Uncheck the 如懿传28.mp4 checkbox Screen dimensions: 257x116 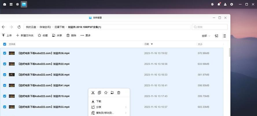[x=5, y=75]
